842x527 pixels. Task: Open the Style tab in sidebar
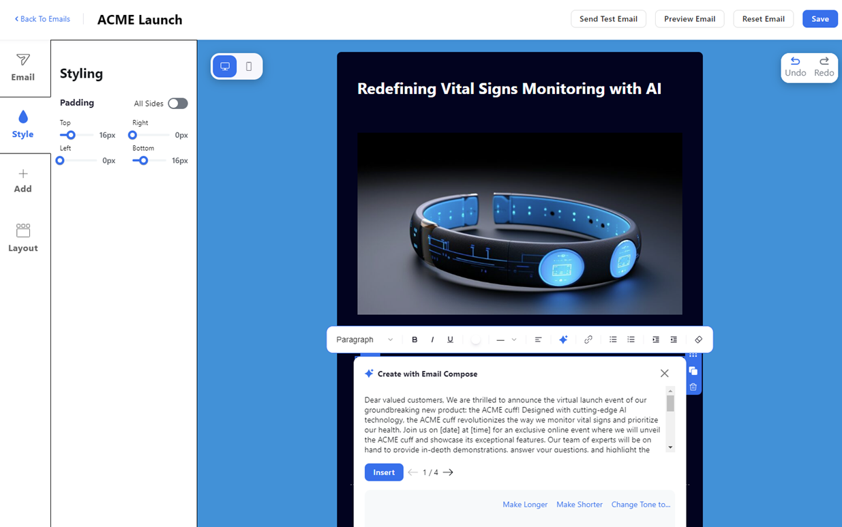click(22, 125)
